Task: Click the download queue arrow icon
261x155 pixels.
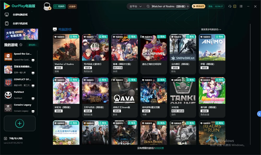Action: (x=5, y=139)
